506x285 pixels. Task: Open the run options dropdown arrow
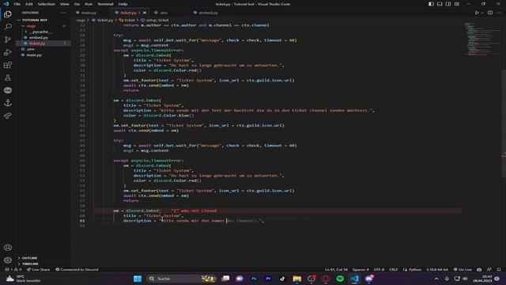(x=482, y=13)
